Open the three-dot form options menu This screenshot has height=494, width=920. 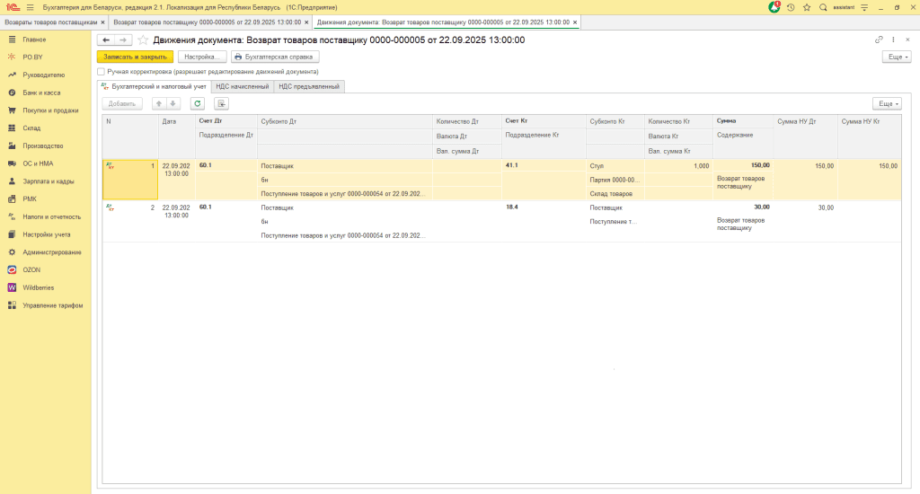(894, 40)
